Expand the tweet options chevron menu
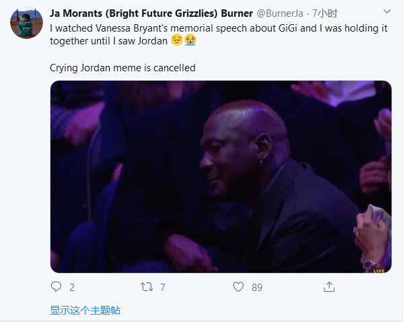405x322 pixels. [387, 12]
